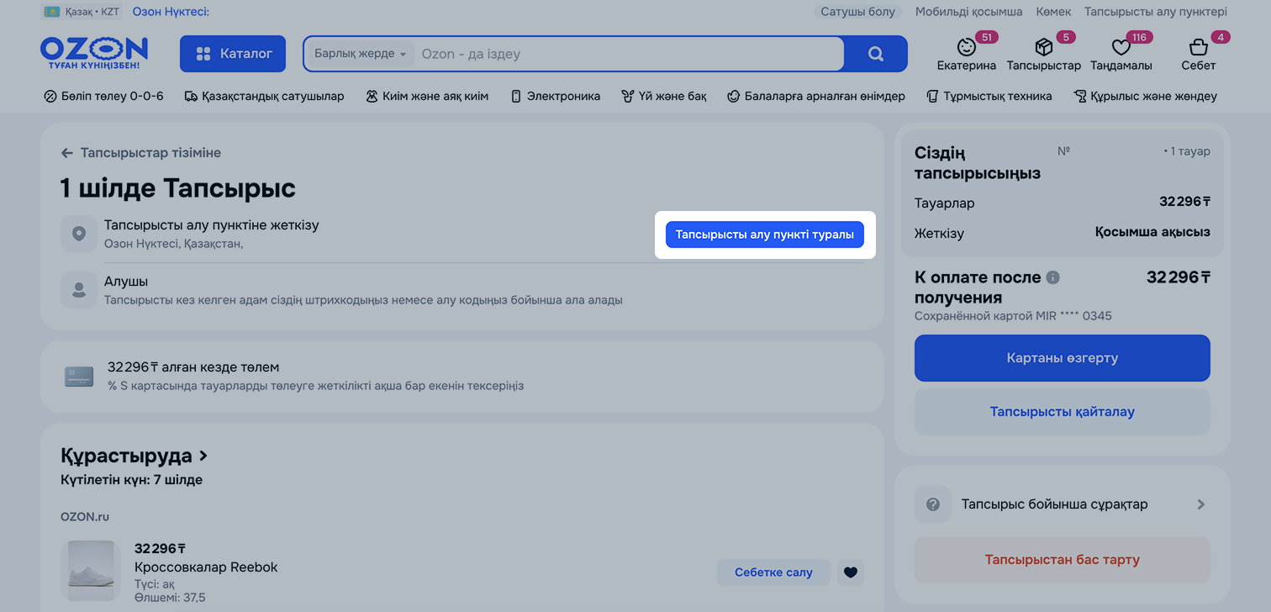Image resolution: width=1271 pixels, height=612 pixels.
Task: Select Электроника category
Action: click(555, 96)
